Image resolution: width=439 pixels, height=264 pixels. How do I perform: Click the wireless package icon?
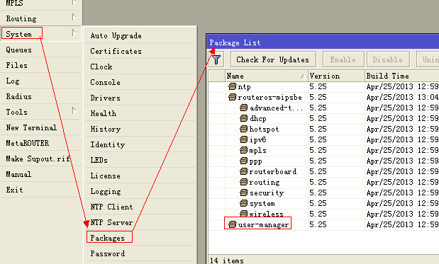(x=244, y=214)
